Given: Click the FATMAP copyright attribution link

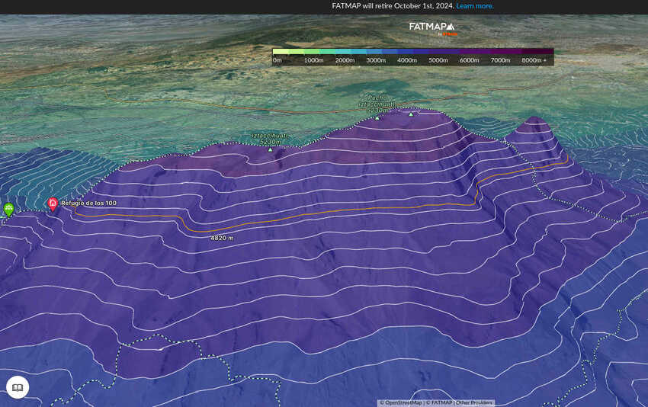Looking at the screenshot, I should [439, 402].
